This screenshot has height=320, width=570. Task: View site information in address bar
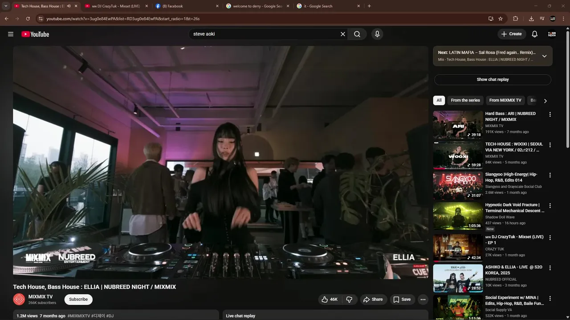pyautogui.click(x=40, y=19)
